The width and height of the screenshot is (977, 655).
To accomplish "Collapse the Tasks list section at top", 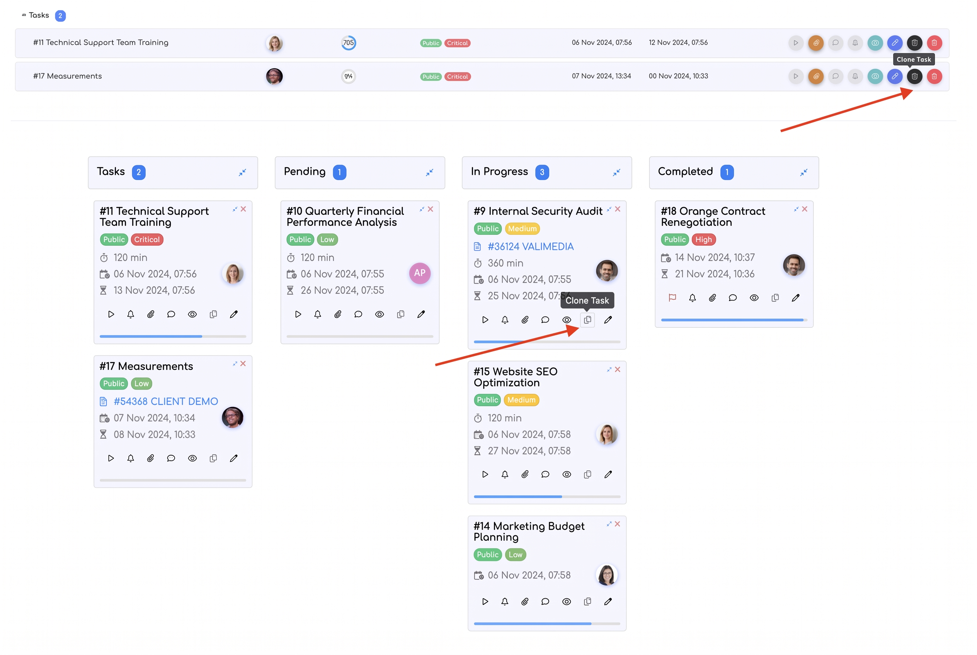I will 24,15.
